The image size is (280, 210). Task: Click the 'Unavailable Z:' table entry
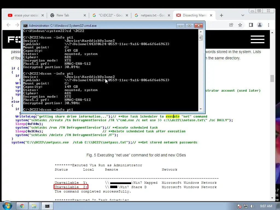pos(71,187)
